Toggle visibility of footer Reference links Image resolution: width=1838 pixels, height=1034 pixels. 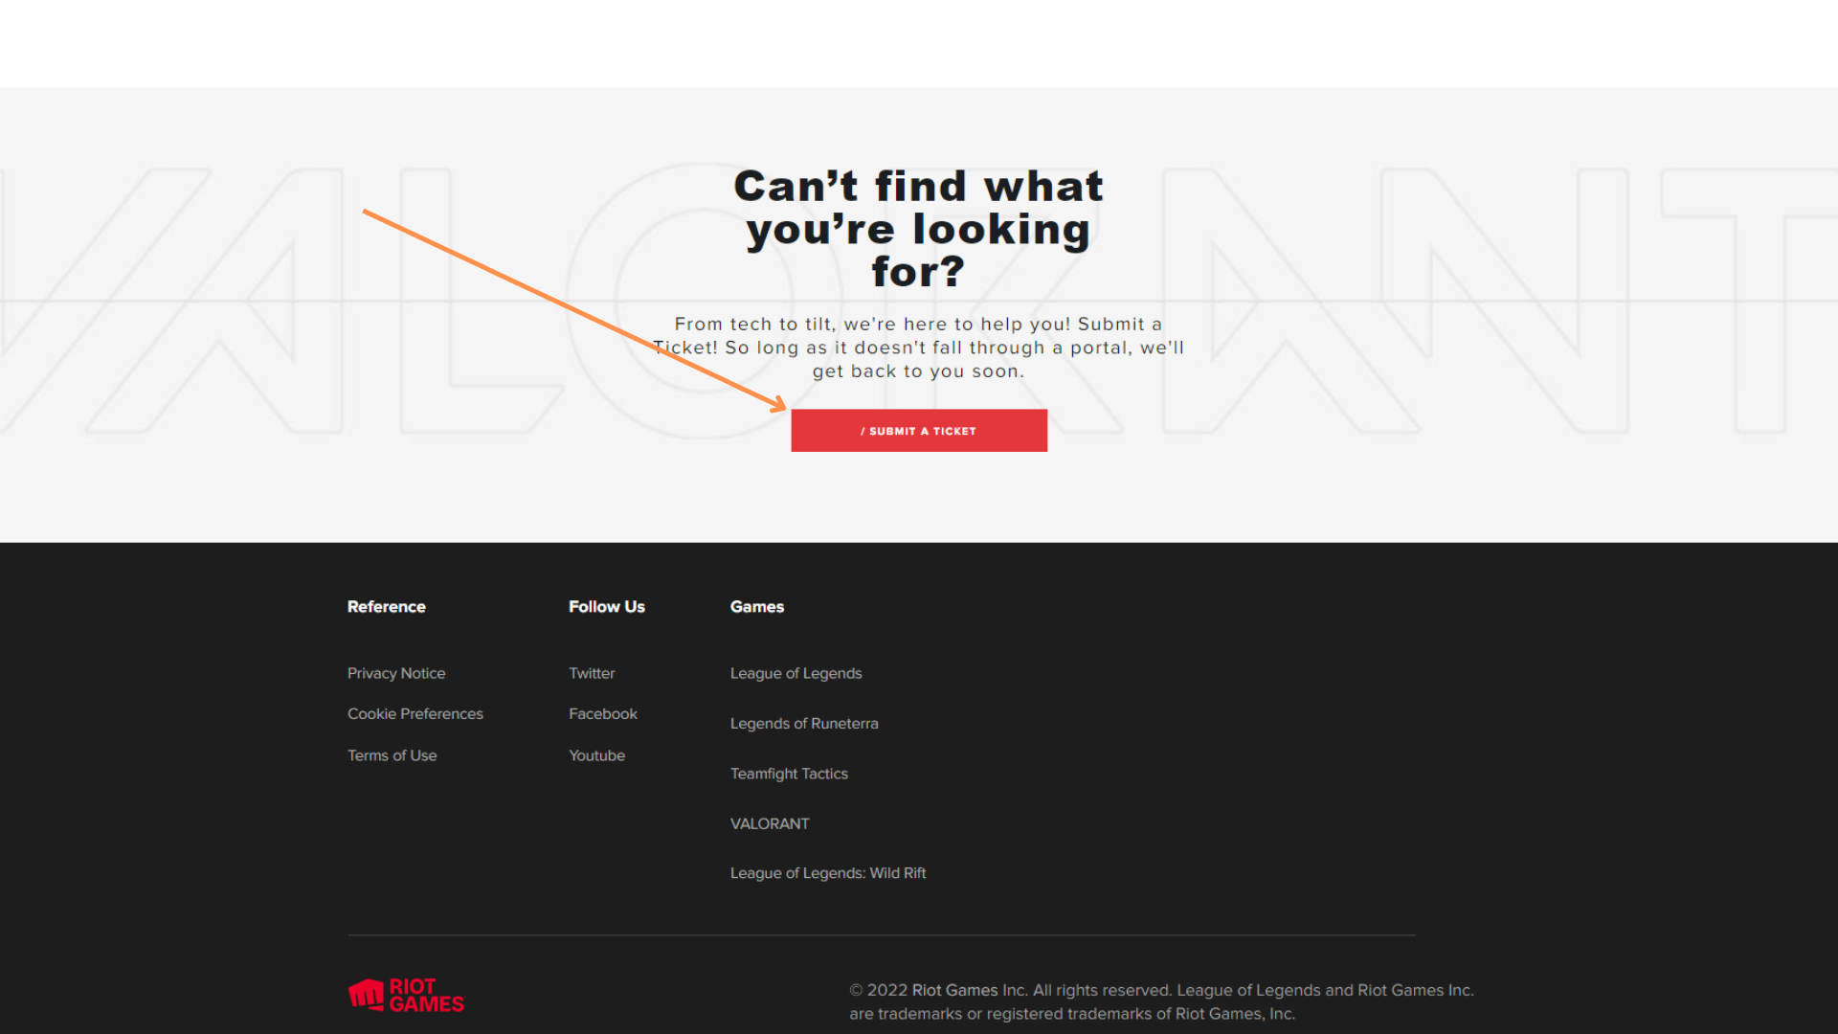[388, 606]
